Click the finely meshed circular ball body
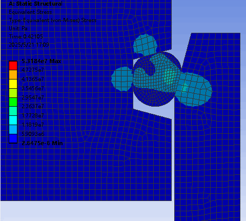 pos(157,79)
